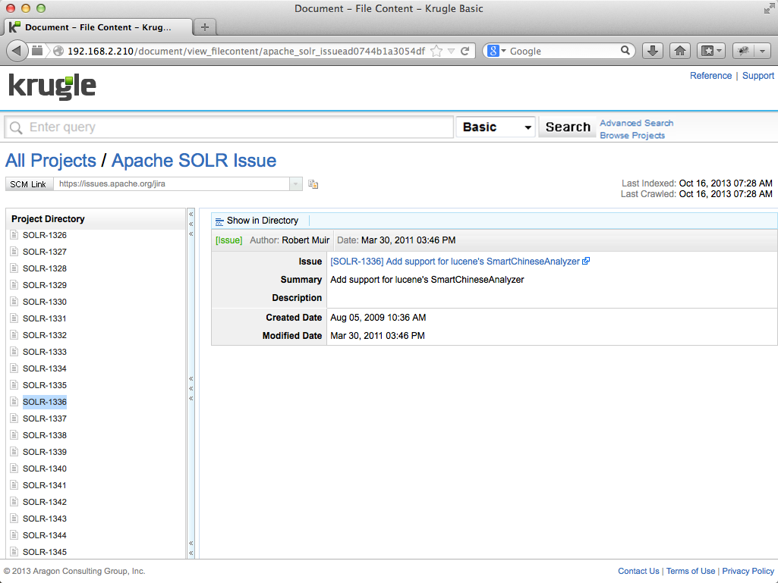Click the Krugle logo

(x=52, y=86)
